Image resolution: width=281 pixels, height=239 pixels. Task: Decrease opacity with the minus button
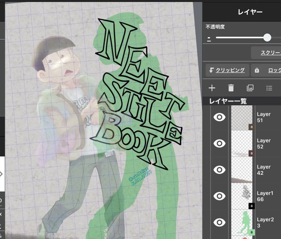(x=209, y=39)
